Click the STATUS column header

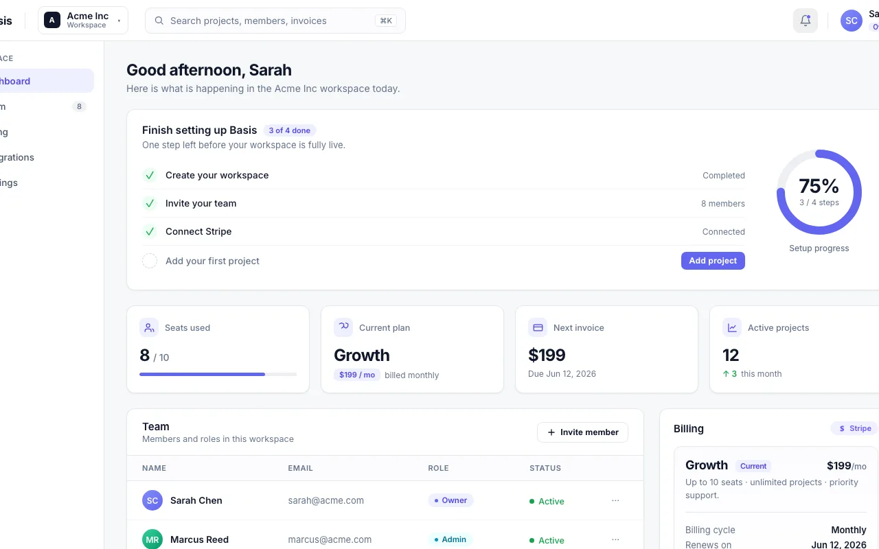pos(545,468)
